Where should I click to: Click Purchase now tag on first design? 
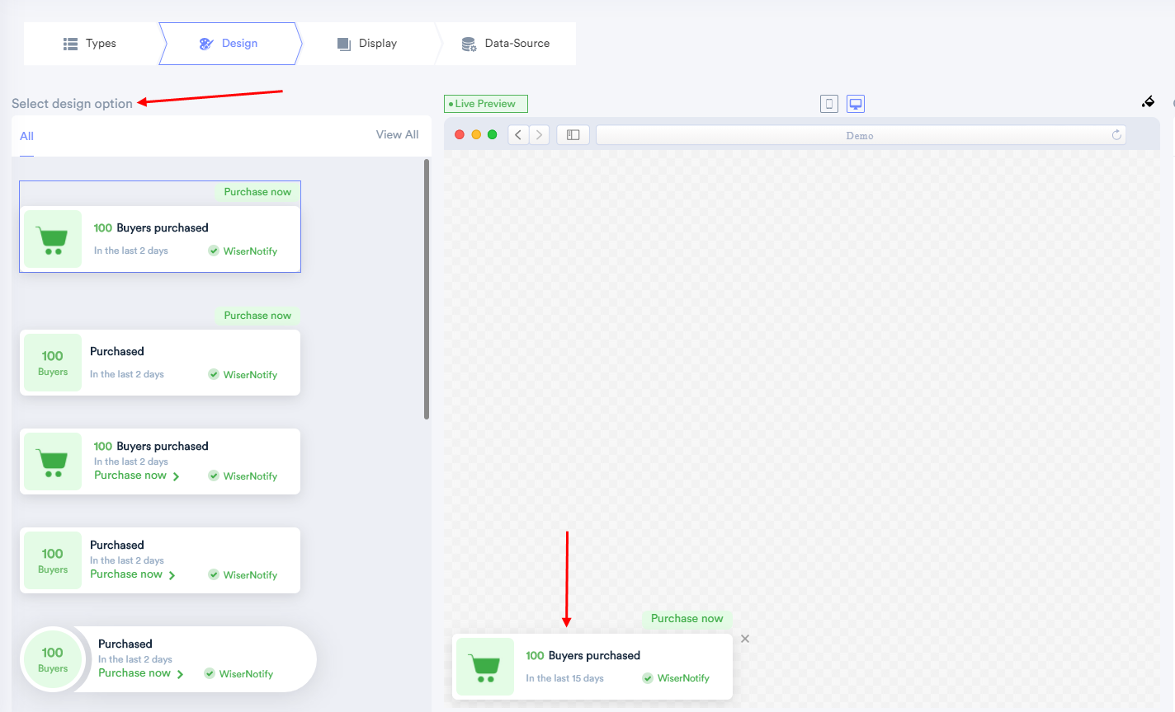[257, 192]
